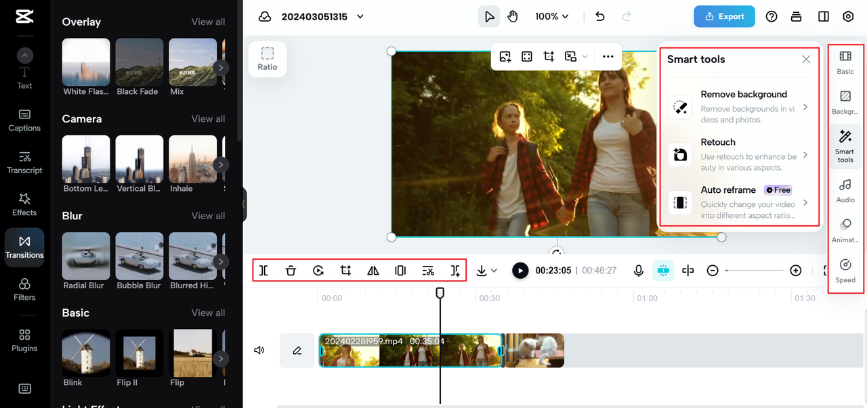The width and height of the screenshot is (867, 408).
Task: Zoom out the timeline with minus button
Action: (x=713, y=271)
